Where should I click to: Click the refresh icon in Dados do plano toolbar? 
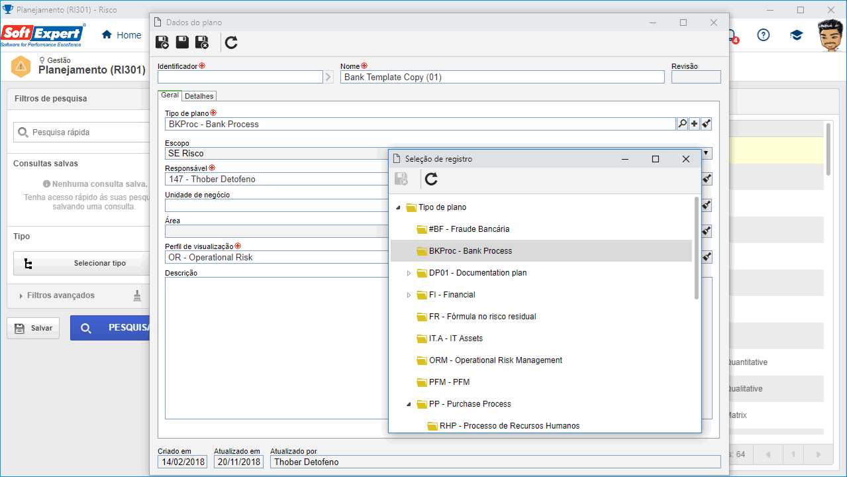(x=231, y=43)
